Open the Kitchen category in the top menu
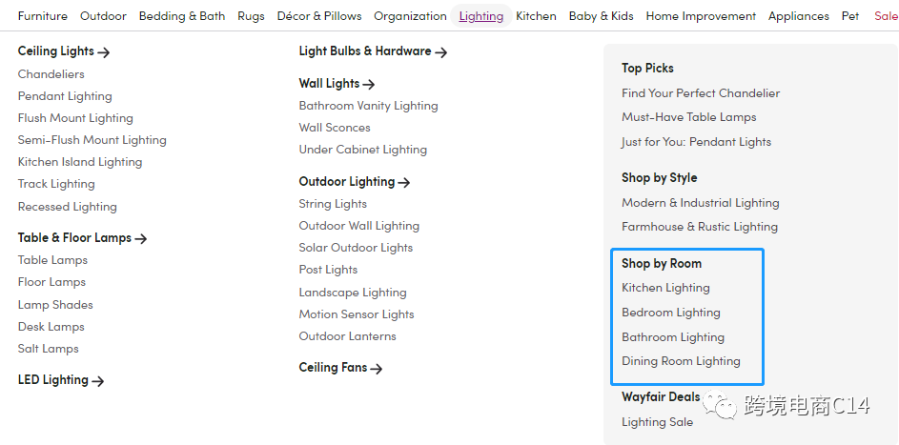Viewport: 899px width, 445px height. [x=536, y=16]
